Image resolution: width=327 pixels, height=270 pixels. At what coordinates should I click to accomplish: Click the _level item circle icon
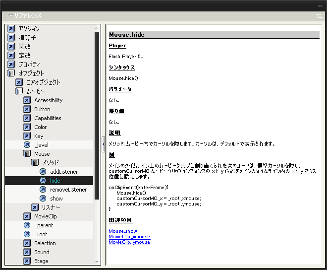27,144
